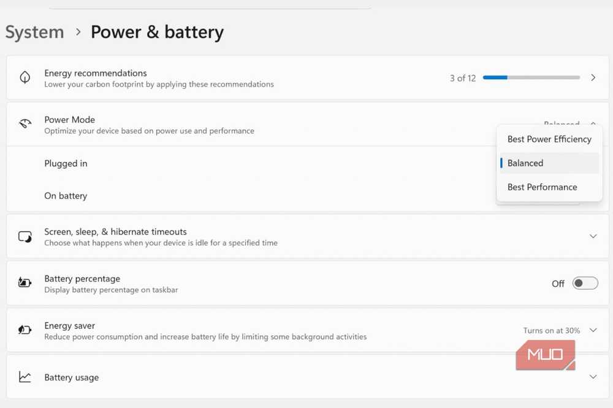Click the Power Mode gauge icon
Viewport: 613px width, 408px height.
[25, 124]
